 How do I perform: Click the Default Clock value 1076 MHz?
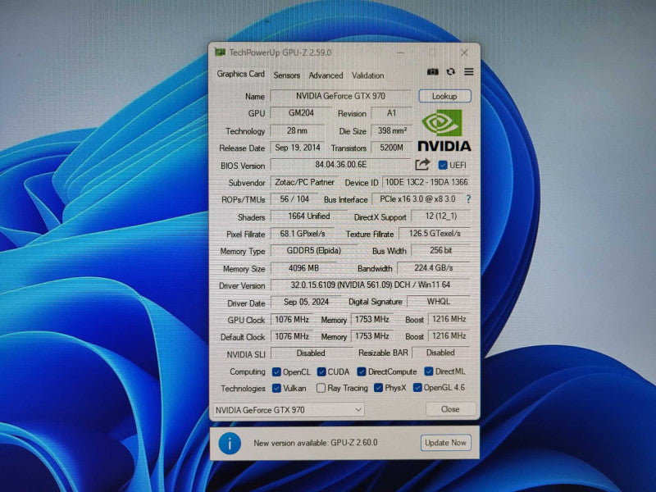click(x=292, y=336)
